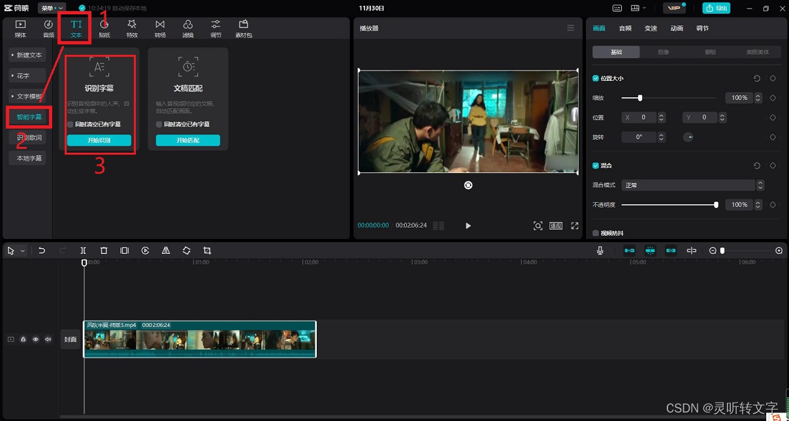Click the 开始识别 button
The width and height of the screenshot is (789, 421).
click(99, 140)
